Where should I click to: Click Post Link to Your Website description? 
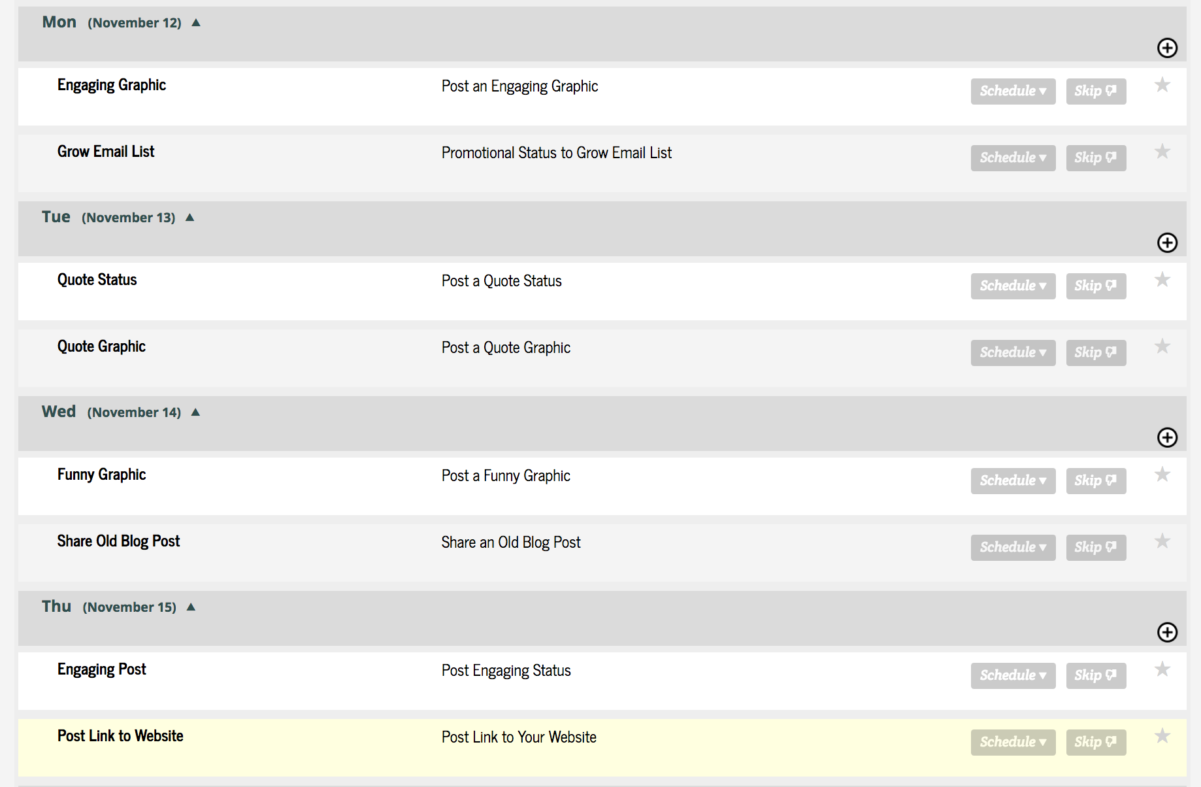click(x=519, y=737)
